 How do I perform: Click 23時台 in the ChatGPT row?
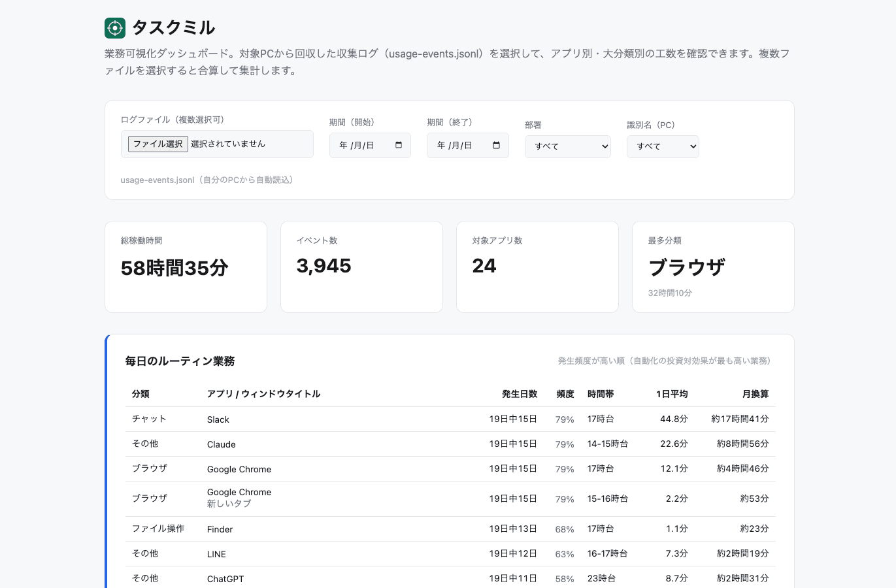pyautogui.click(x=601, y=578)
